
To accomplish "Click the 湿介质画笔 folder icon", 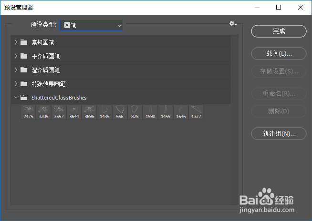I will 24,70.
